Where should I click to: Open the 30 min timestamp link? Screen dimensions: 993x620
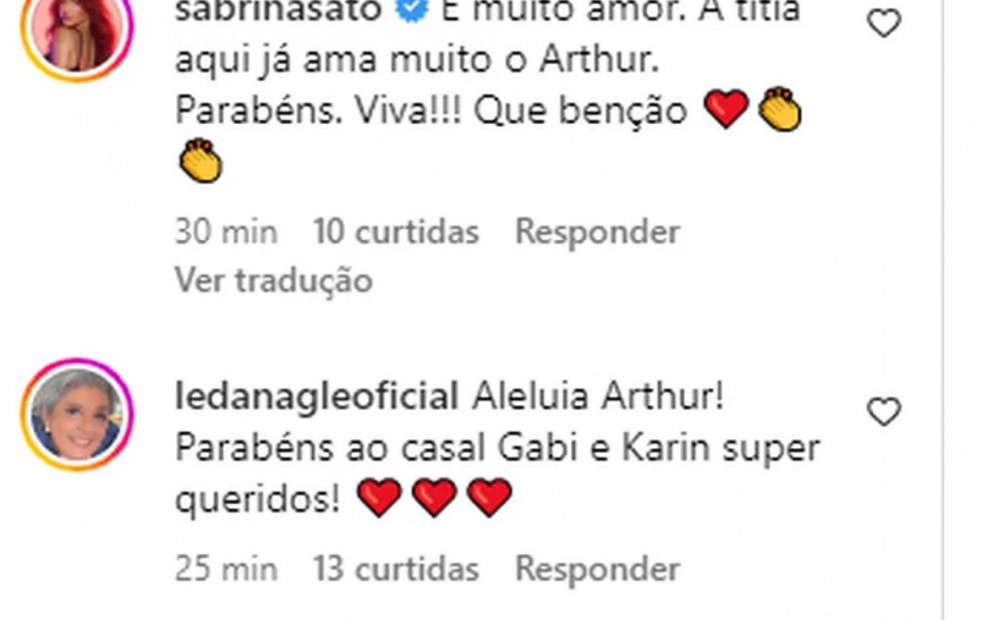[226, 232]
